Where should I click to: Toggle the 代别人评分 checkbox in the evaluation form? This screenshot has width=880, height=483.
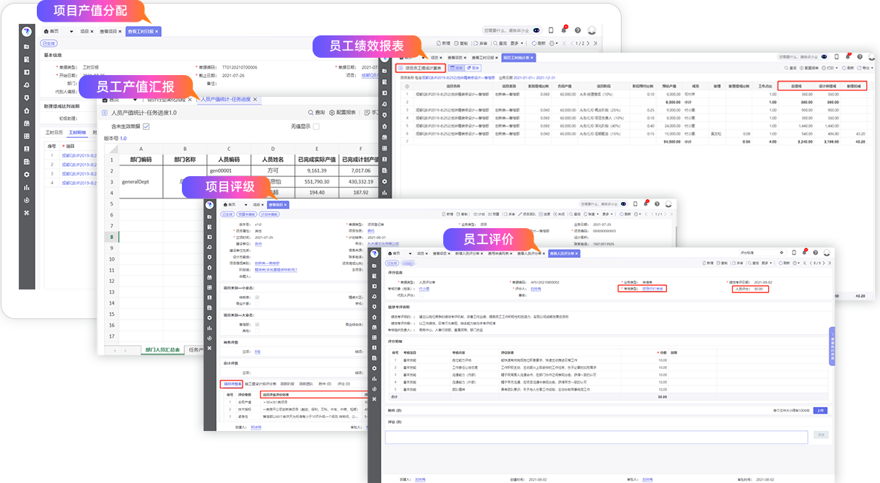click(422, 295)
